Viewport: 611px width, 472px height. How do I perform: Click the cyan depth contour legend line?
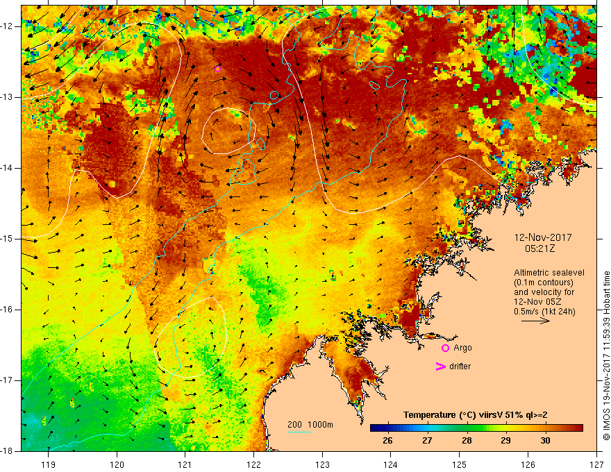[299, 432]
